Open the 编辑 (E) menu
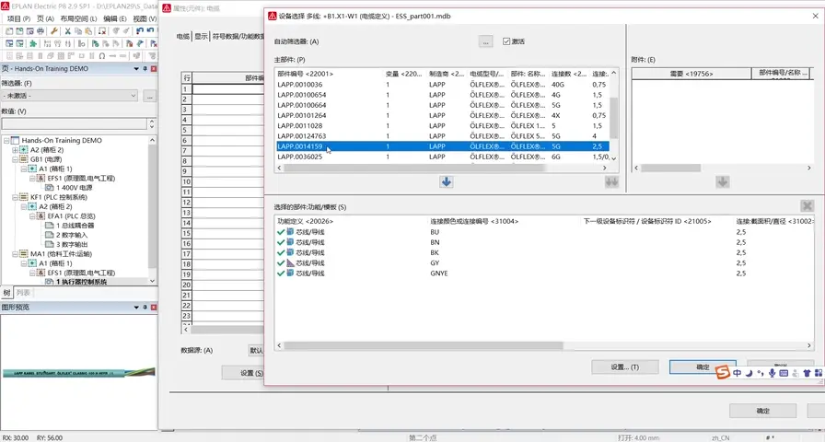825x442 pixels. point(115,18)
